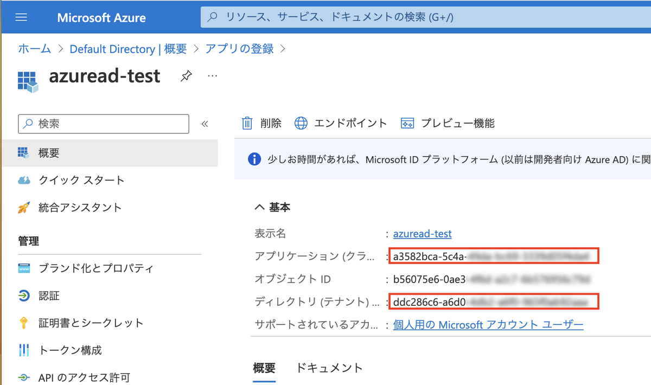Go to ホーム breadcrumb
The height and width of the screenshot is (385, 651).
click(35, 49)
